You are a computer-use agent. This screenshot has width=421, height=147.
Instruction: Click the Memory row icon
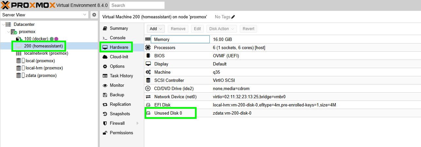pos(148,39)
